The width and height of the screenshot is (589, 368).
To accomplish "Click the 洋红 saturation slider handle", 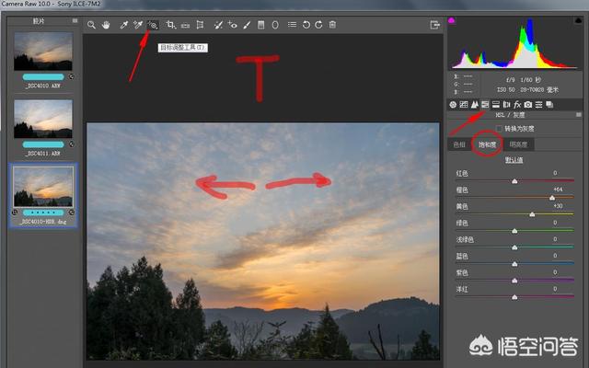I will 514,297.
